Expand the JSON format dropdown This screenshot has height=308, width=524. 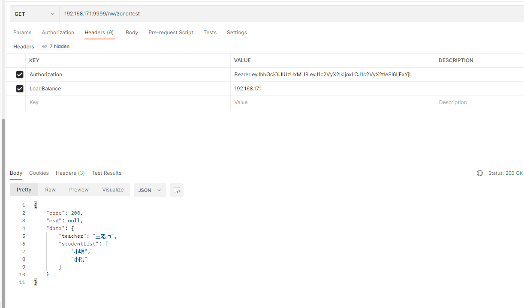[150, 190]
